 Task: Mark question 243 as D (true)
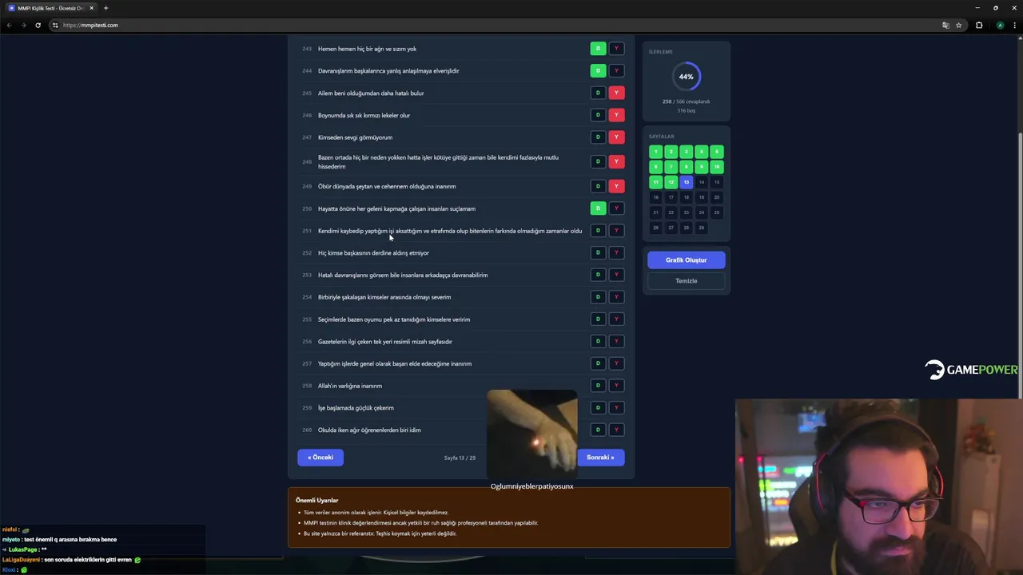(x=598, y=49)
